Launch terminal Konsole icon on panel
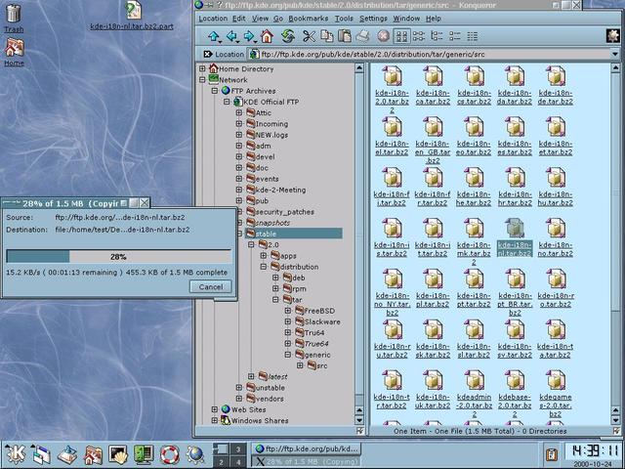Viewport: 625px width, 469px height. [118, 454]
